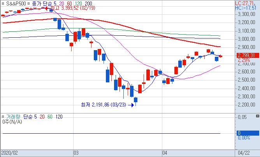Click the 거래량 volume label
This screenshot has height=157, width=260.
pos(13,117)
